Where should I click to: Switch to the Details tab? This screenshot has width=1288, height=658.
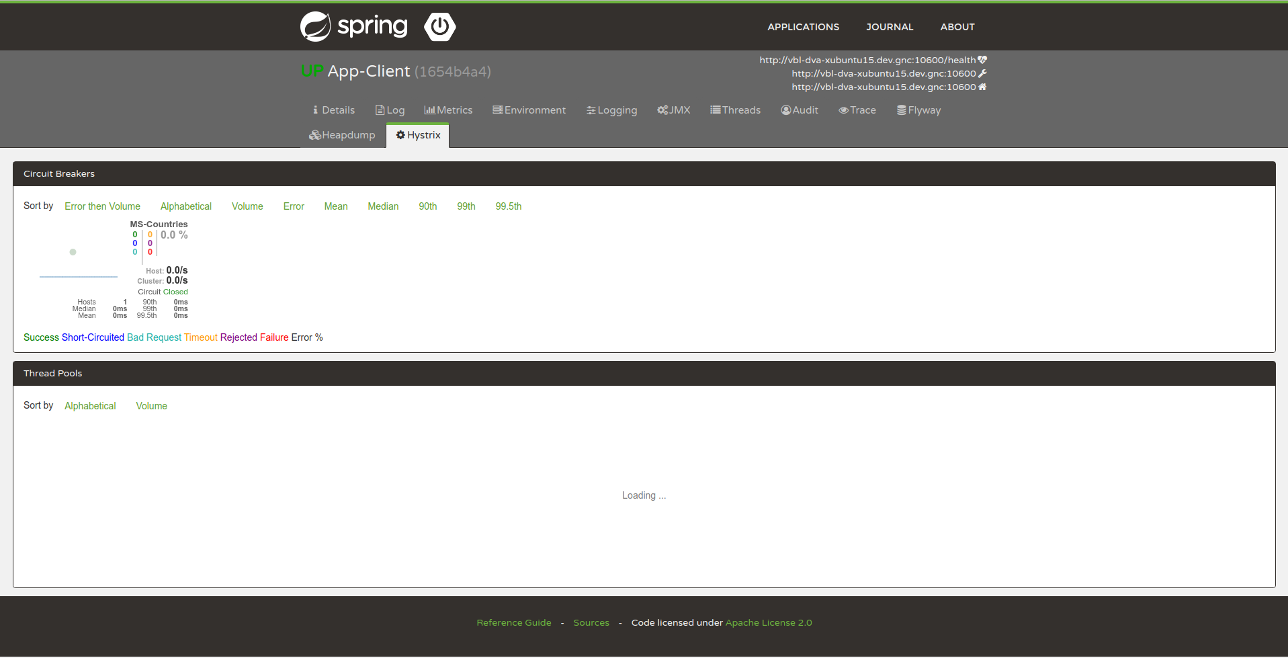point(333,110)
